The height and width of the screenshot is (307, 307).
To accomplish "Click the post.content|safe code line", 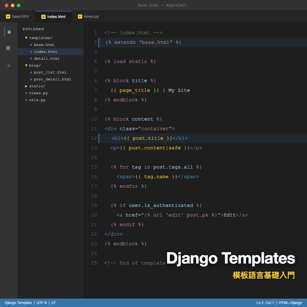I will [156, 148].
